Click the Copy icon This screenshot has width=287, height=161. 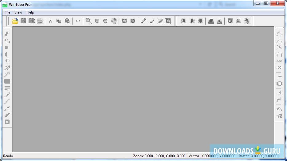(x=59, y=21)
